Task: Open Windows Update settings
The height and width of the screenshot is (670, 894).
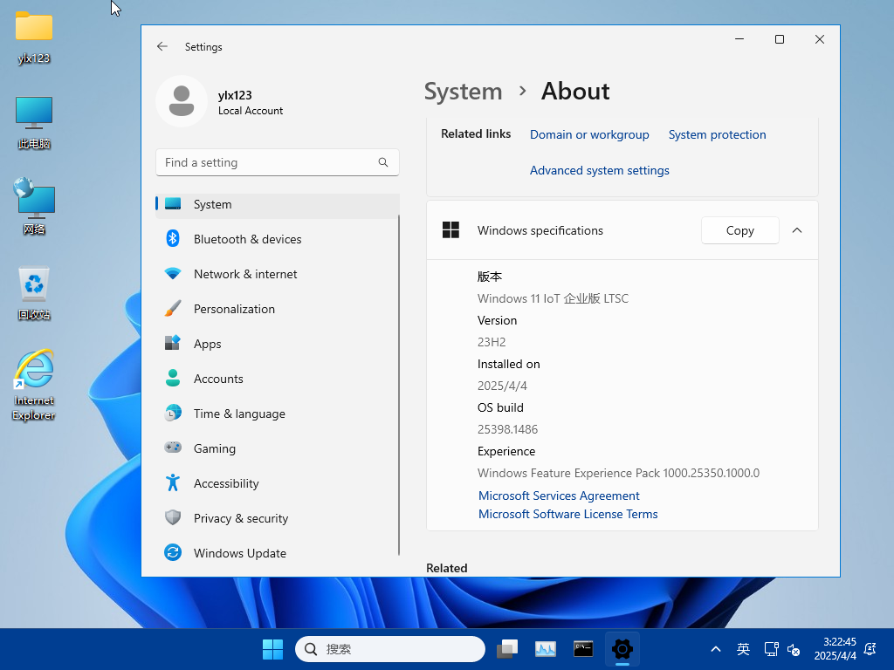Action: tap(278, 552)
